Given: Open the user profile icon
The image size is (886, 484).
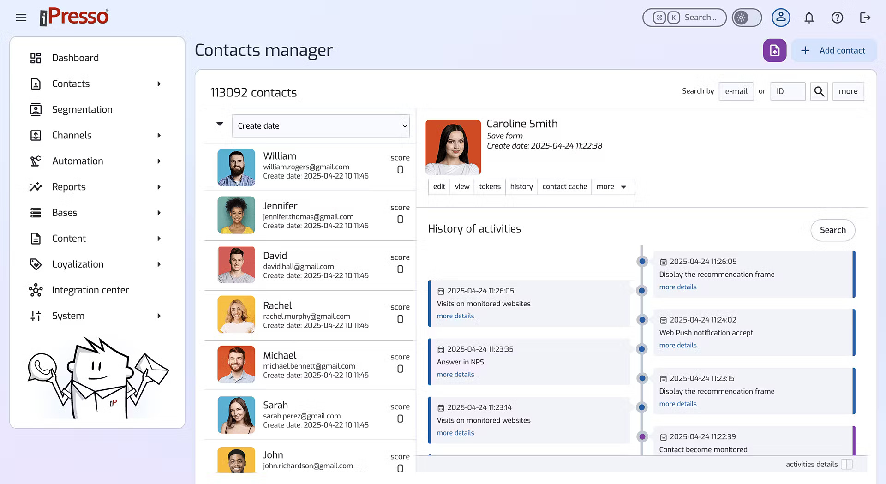Looking at the screenshot, I should (781, 18).
